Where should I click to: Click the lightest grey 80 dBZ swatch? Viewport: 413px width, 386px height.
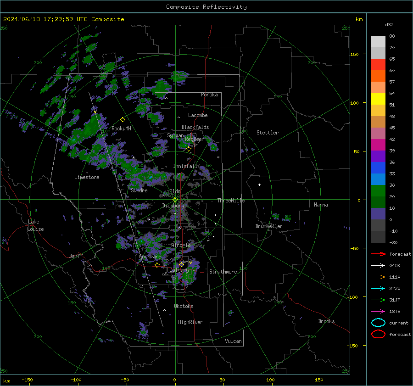(x=378, y=41)
